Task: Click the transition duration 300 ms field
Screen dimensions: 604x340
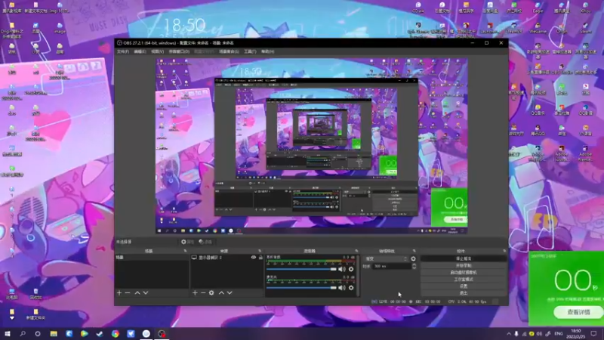Action: [x=391, y=267]
